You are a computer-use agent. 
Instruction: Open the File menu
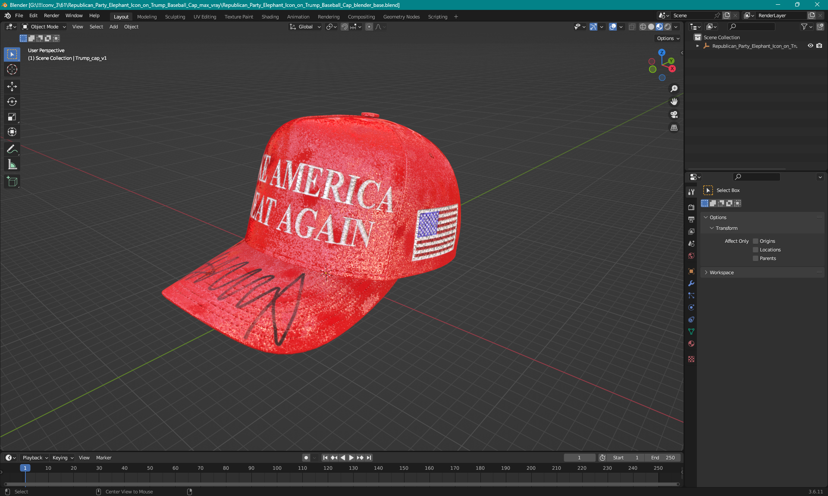click(x=19, y=15)
